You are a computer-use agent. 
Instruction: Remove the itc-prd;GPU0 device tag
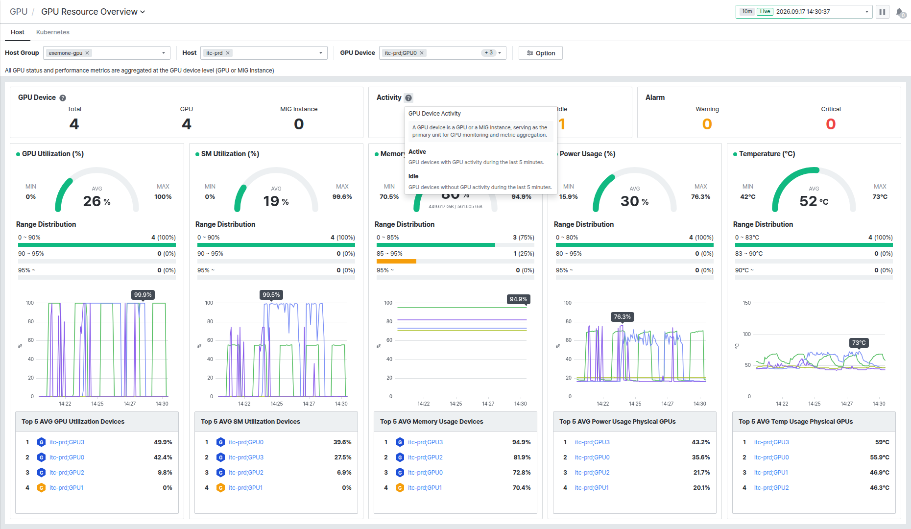pyautogui.click(x=422, y=53)
